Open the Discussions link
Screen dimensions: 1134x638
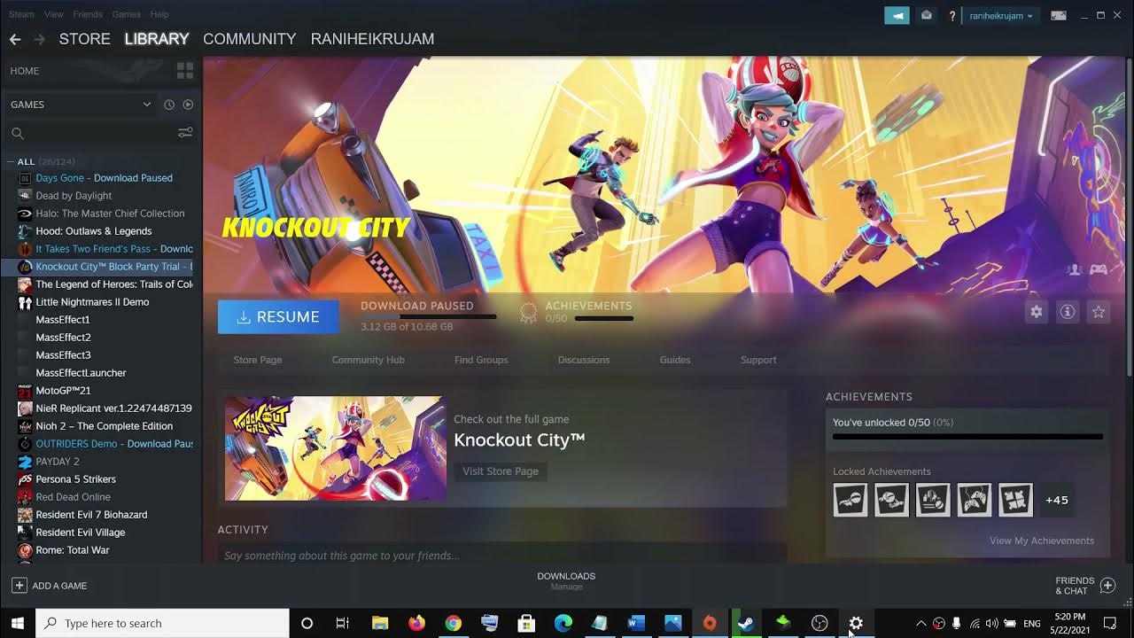(x=584, y=360)
